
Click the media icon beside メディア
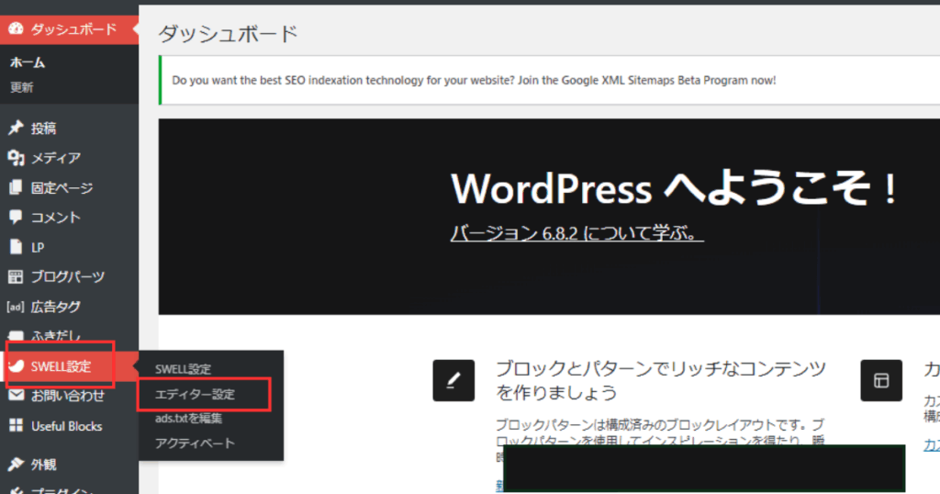click(x=16, y=158)
